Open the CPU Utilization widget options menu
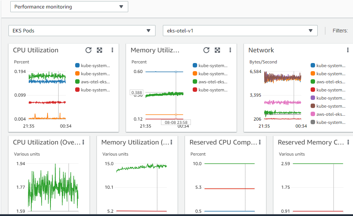The image size is (353, 216). click(x=112, y=50)
